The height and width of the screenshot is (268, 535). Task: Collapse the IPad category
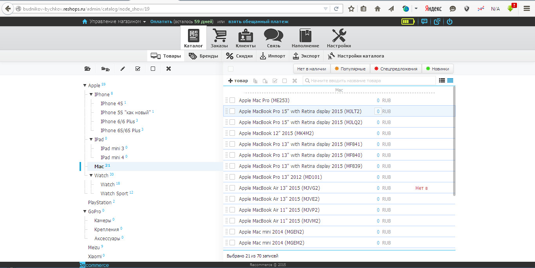91,140
